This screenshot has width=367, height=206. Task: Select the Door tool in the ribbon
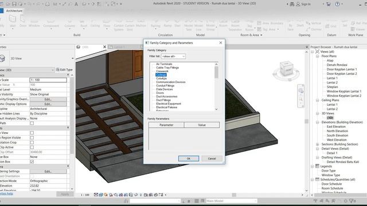[23, 21]
